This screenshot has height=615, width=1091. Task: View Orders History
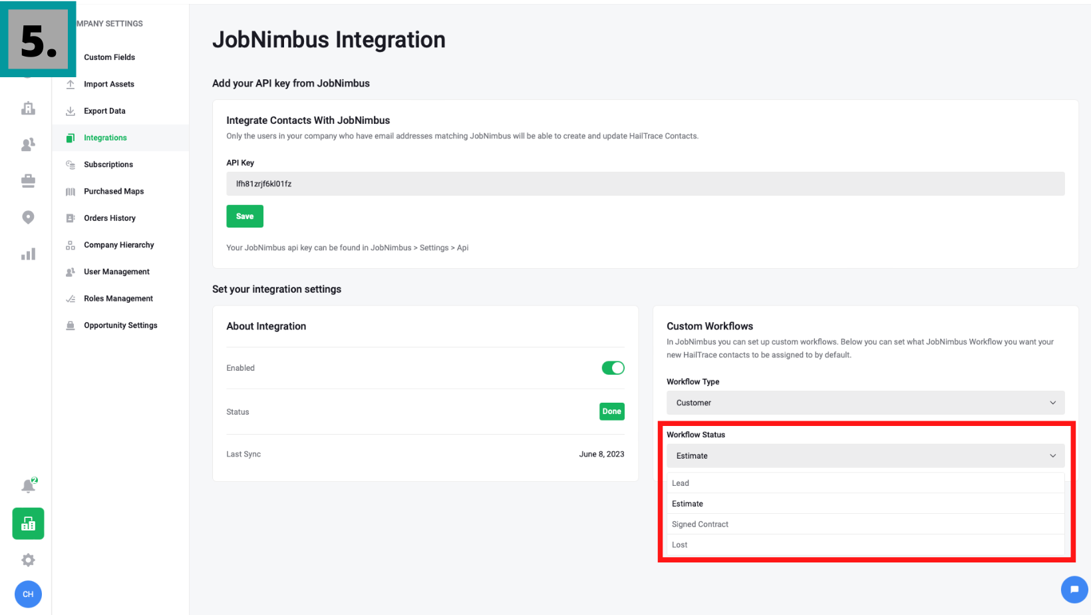[x=110, y=218]
